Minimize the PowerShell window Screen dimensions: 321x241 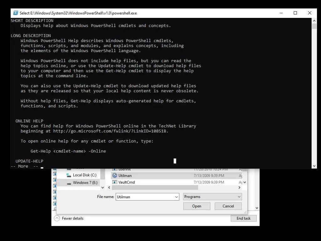tap(281, 13)
